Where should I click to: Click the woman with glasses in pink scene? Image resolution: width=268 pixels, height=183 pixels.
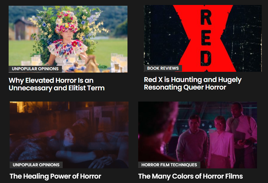(220, 142)
